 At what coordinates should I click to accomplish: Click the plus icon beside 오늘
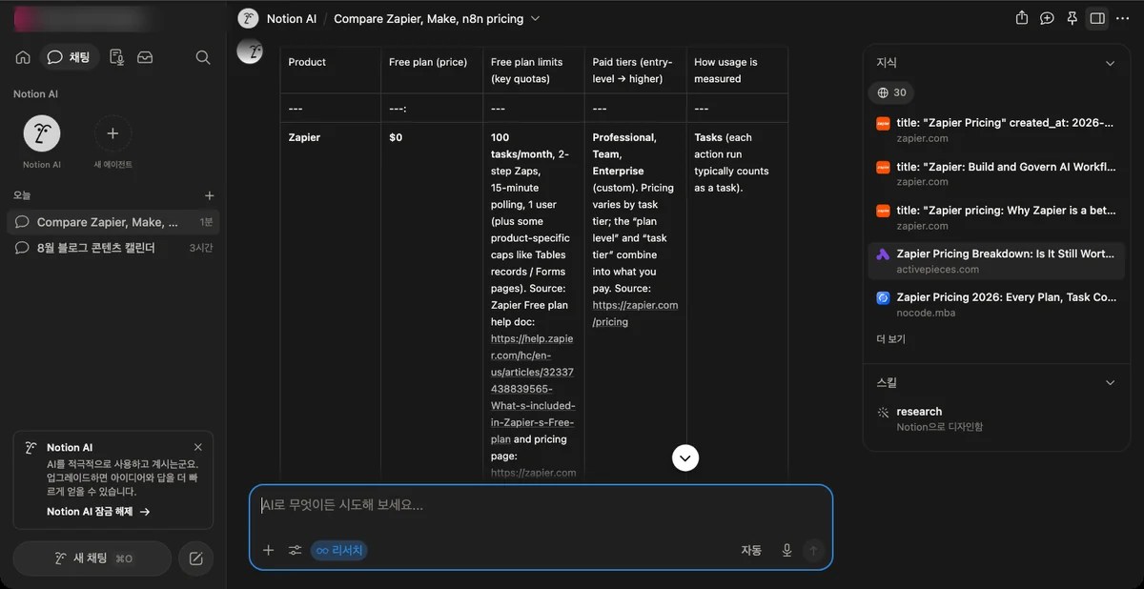[210, 195]
